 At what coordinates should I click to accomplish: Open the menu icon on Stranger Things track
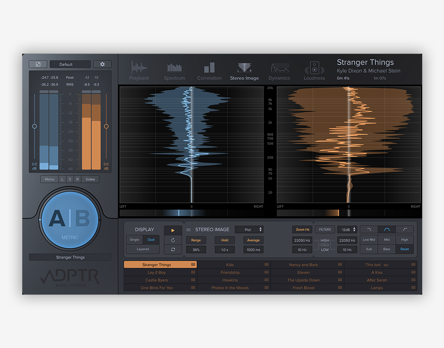[193, 265]
